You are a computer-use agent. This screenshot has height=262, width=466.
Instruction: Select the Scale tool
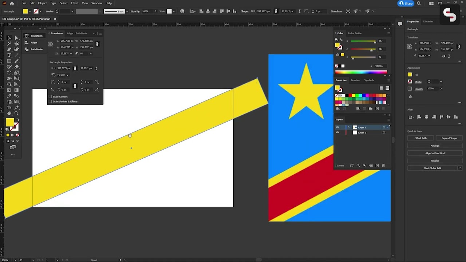16,72
